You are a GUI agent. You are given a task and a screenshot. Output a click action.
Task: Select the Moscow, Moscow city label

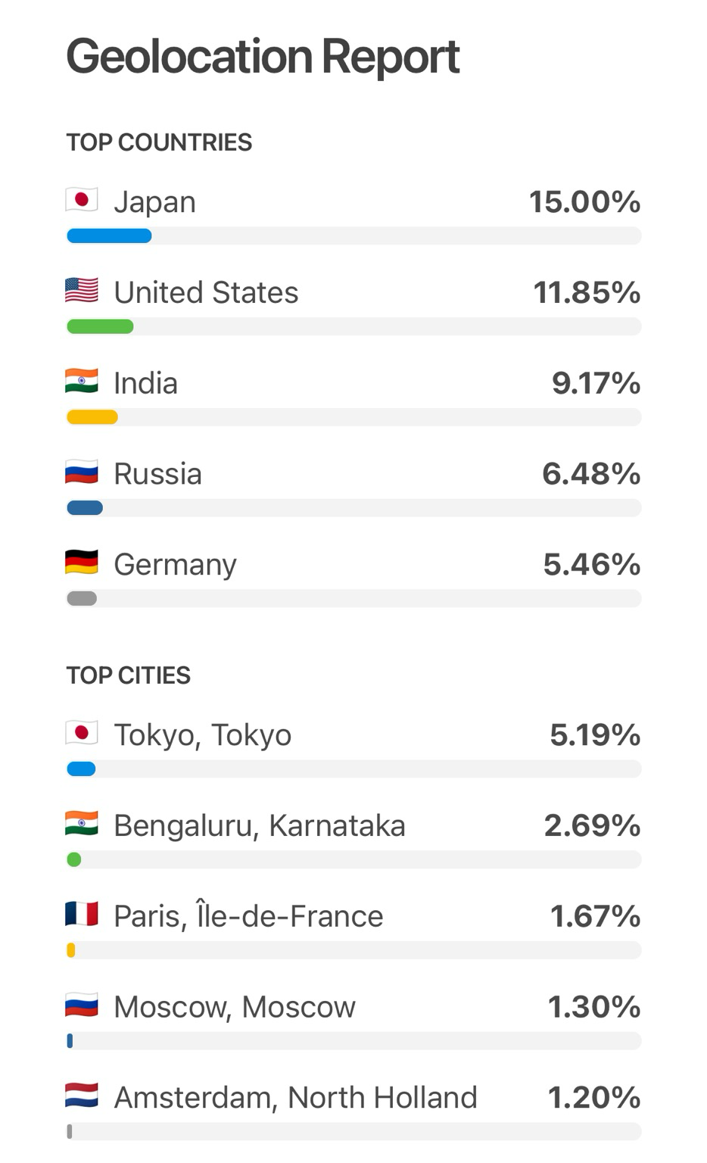pos(234,1007)
